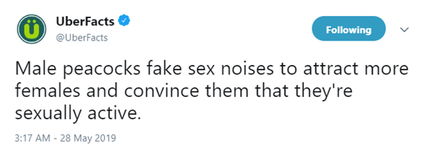Open the UberFacts display name link

tap(85, 22)
